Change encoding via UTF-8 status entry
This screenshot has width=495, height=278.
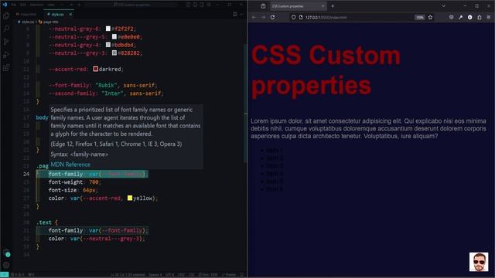pyautogui.click(x=169, y=275)
